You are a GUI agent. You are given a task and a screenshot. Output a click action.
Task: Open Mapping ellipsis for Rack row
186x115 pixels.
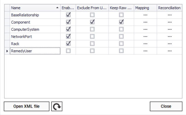[x=146, y=44]
